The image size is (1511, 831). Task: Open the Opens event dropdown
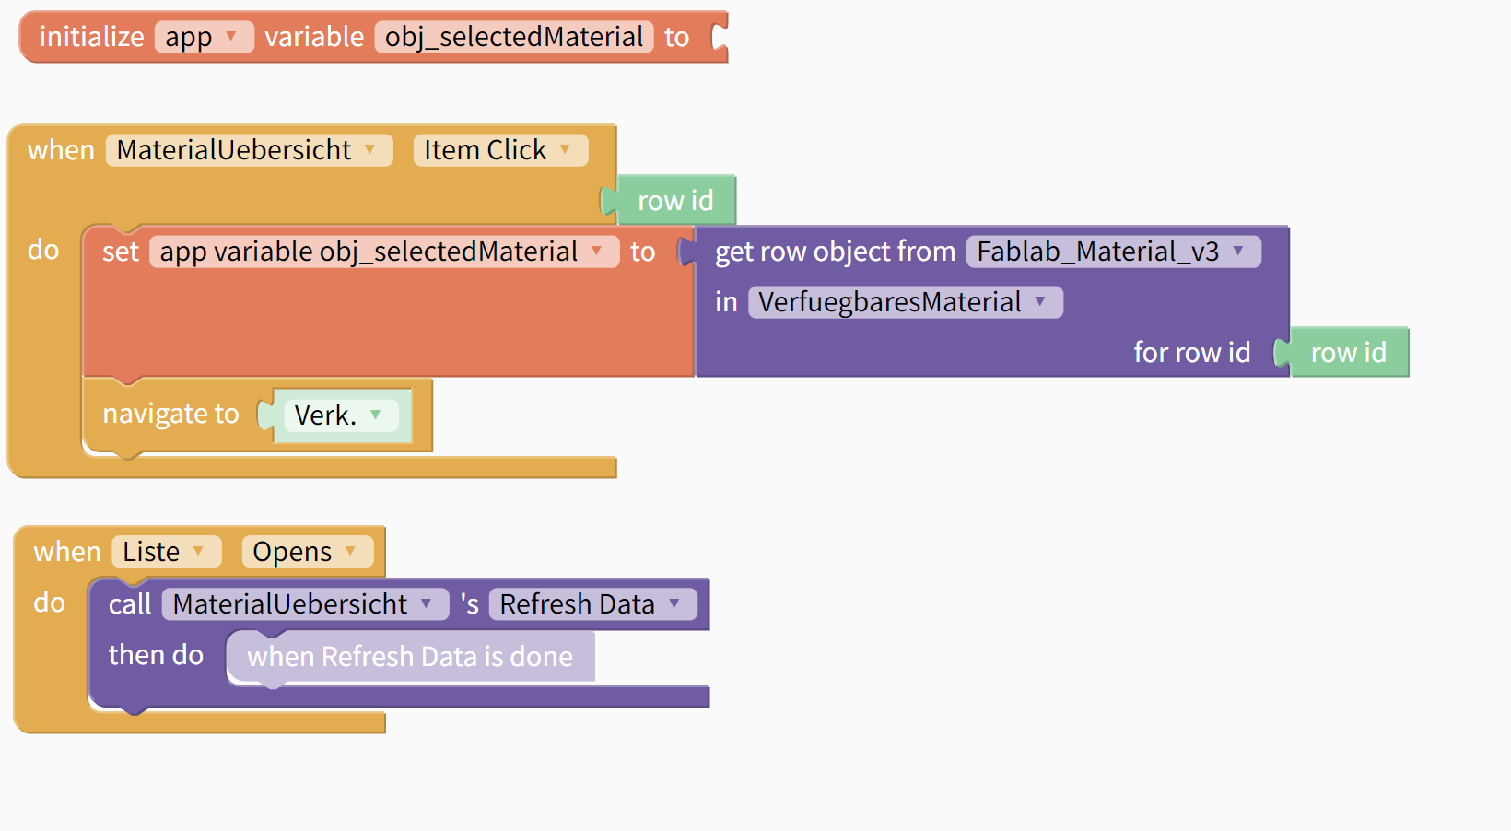coord(306,552)
